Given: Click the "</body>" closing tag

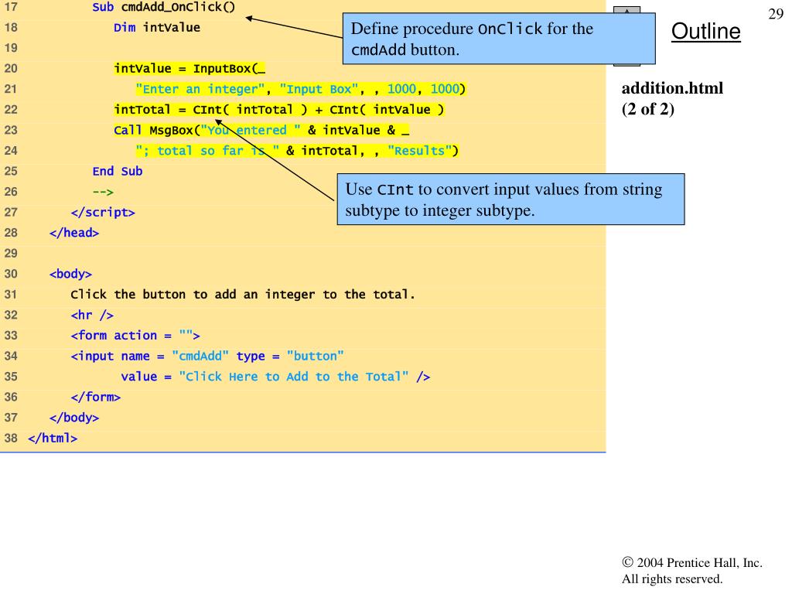Looking at the screenshot, I should tap(74, 418).
